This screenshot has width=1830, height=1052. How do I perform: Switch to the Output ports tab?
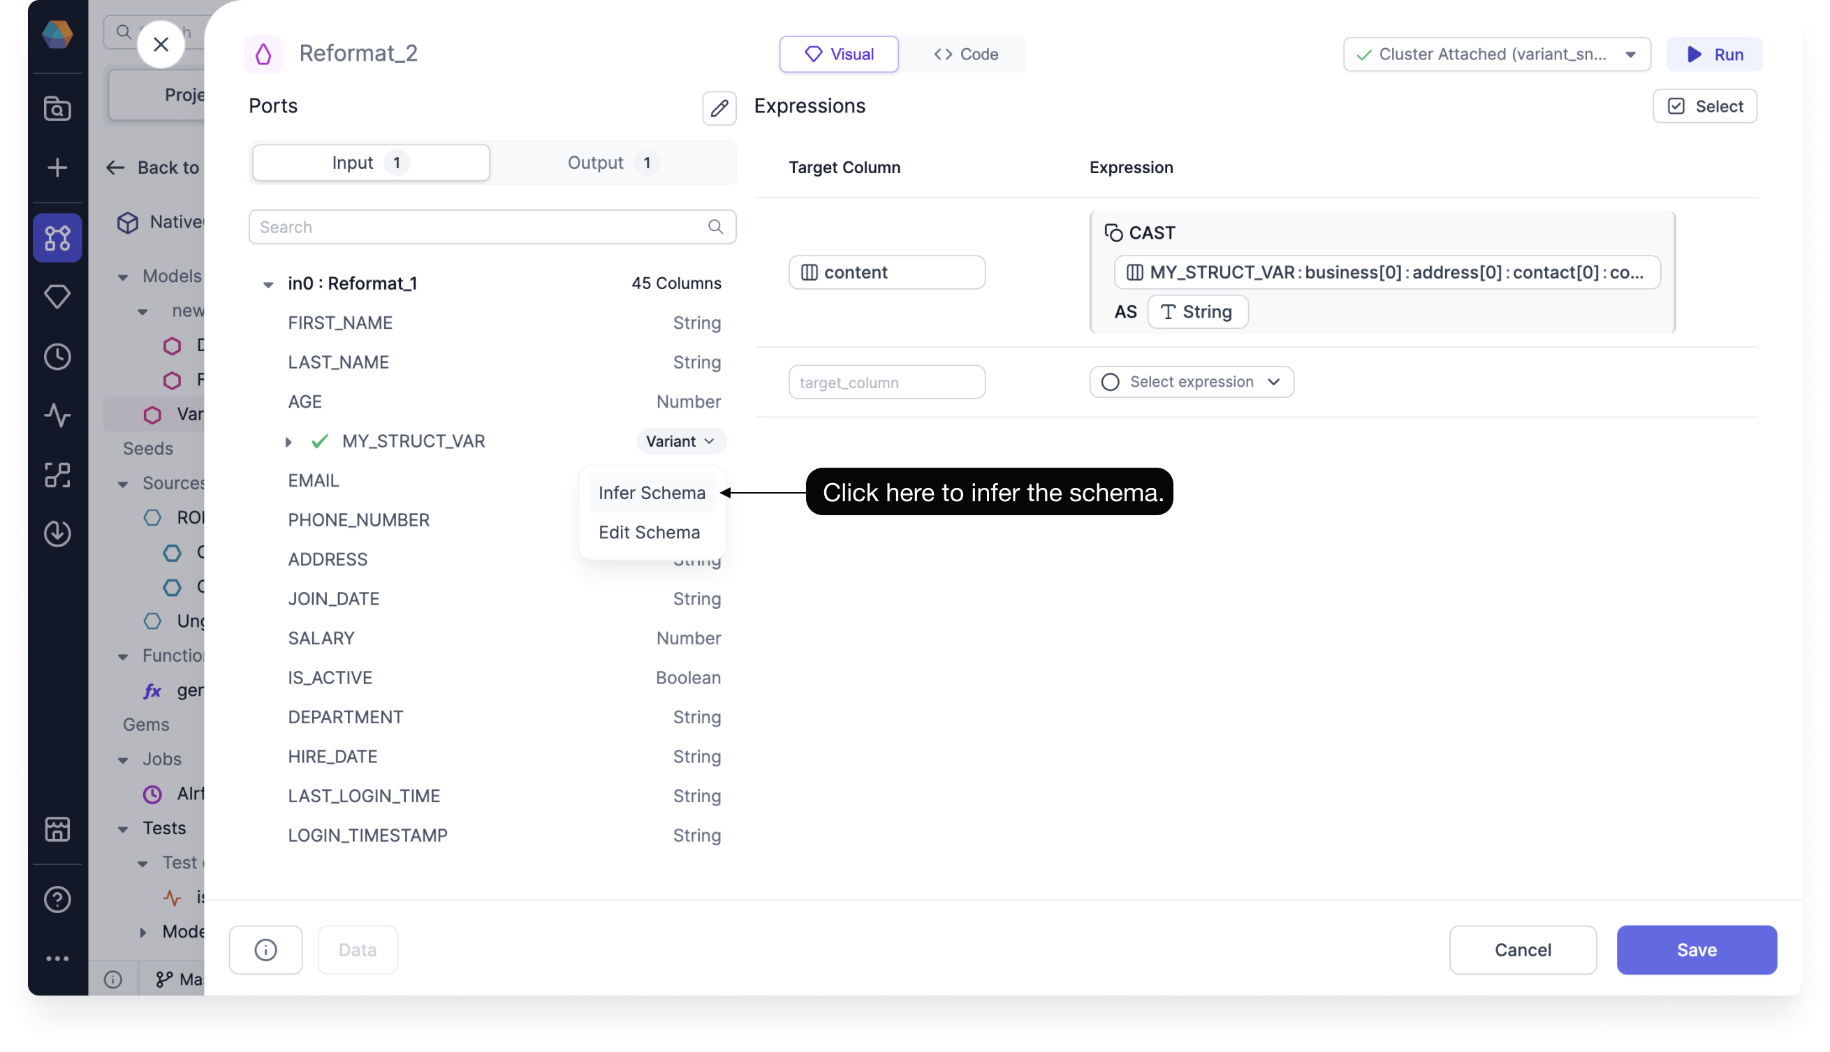[612, 163]
